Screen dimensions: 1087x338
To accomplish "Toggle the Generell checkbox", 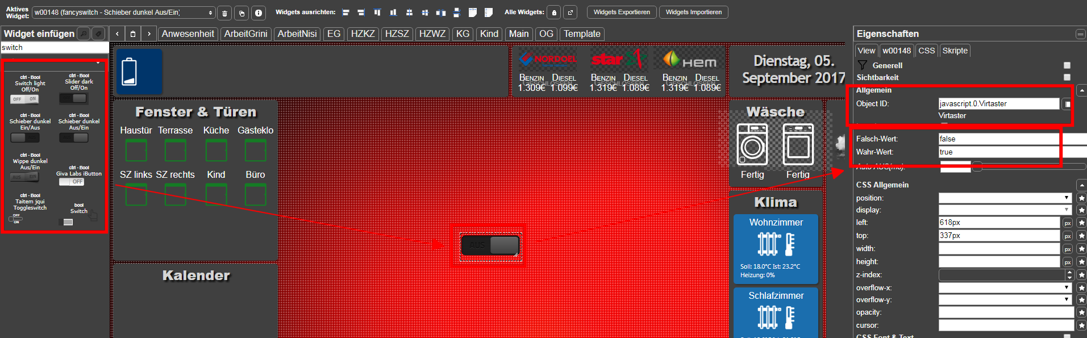I will (x=1067, y=65).
